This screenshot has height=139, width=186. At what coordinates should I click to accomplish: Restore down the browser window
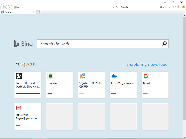click(x=173, y=3)
